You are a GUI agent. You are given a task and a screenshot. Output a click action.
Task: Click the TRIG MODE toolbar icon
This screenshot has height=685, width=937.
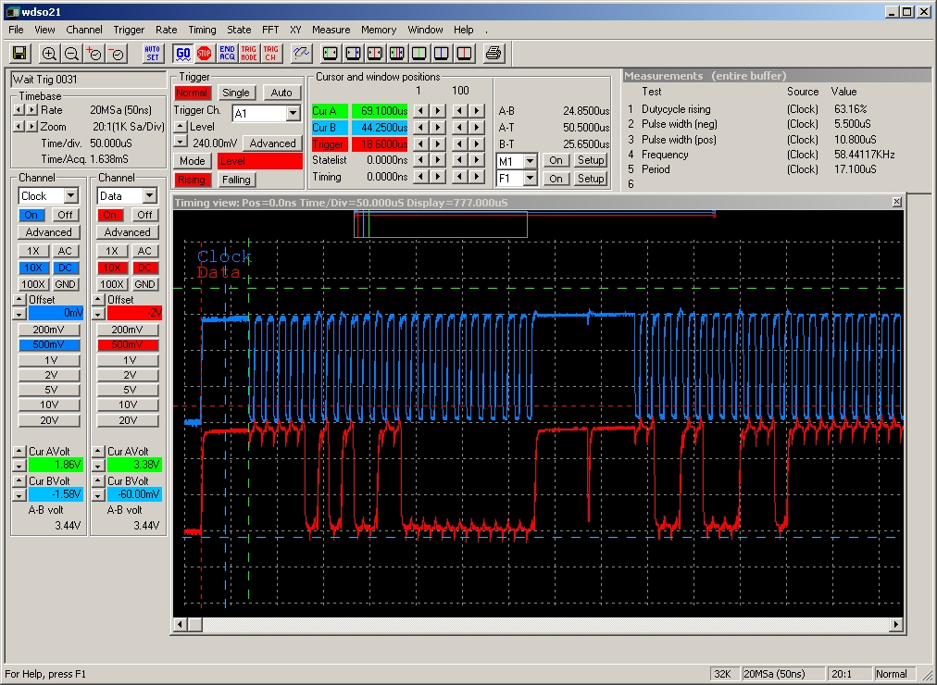click(248, 54)
